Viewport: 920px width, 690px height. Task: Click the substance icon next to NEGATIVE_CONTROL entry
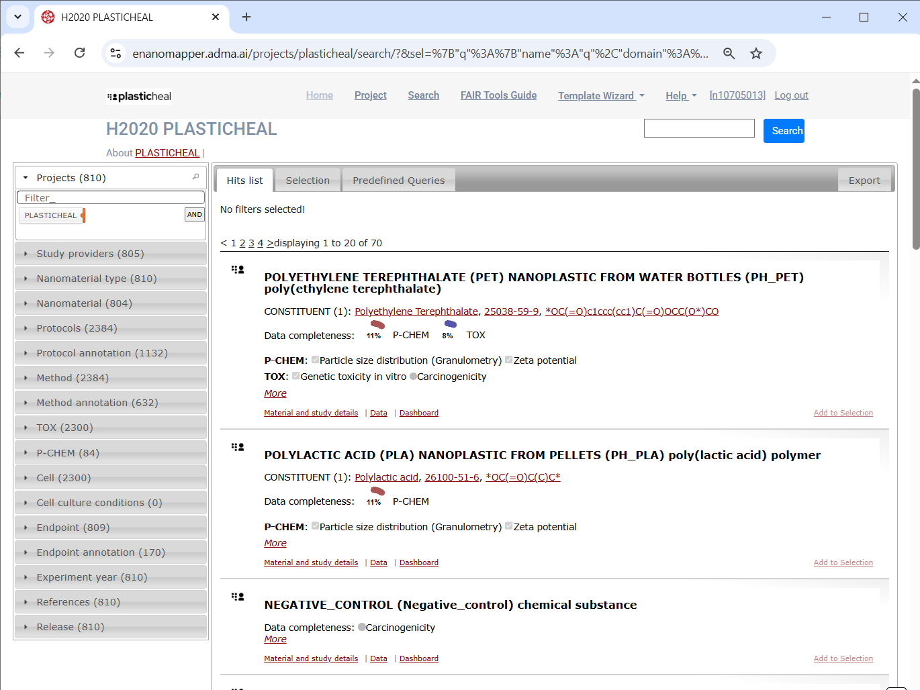coord(238,597)
